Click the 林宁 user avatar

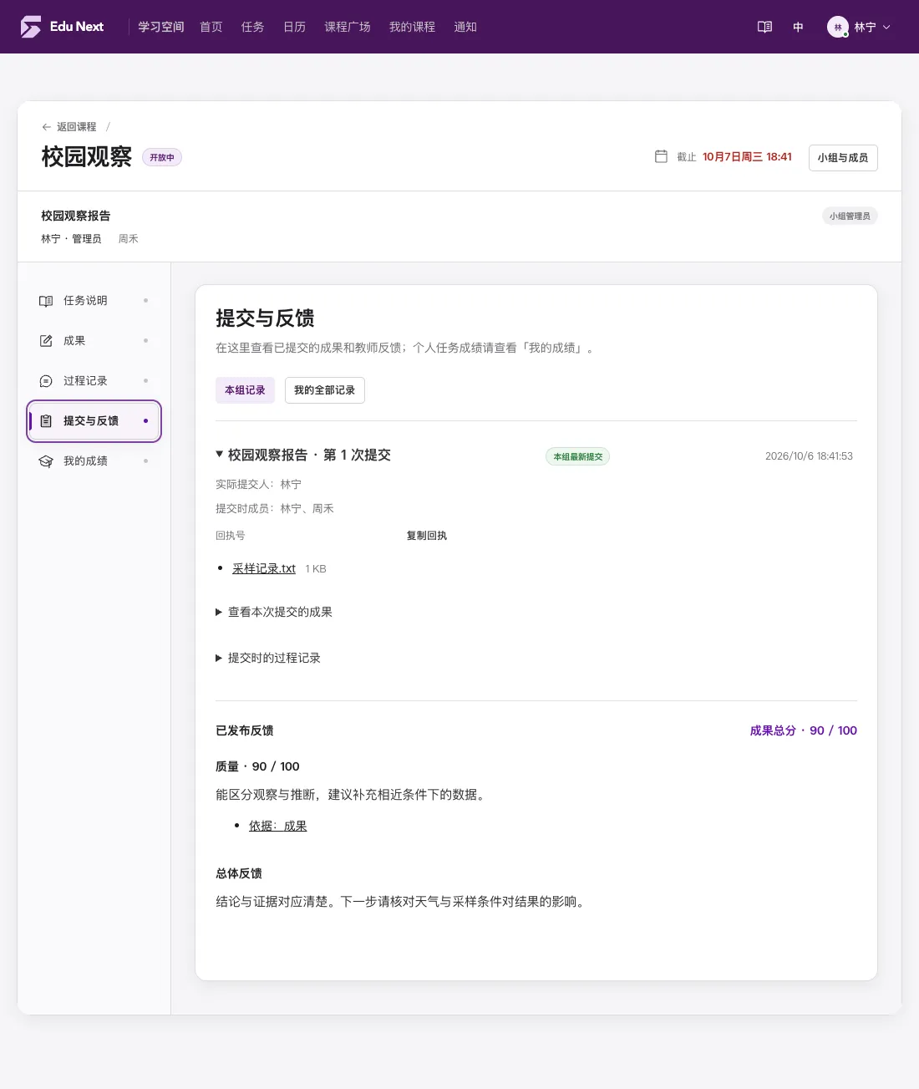(x=838, y=27)
